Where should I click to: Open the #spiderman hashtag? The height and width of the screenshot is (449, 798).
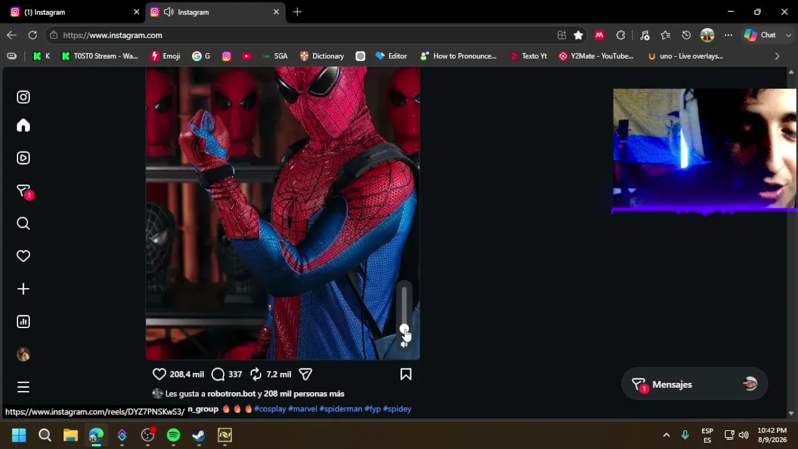(x=340, y=409)
